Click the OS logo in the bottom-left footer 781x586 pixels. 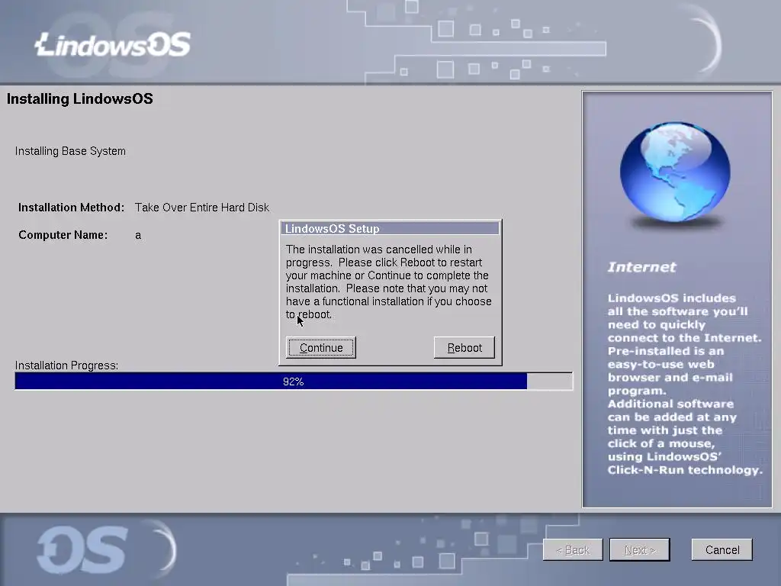[x=82, y=549]
